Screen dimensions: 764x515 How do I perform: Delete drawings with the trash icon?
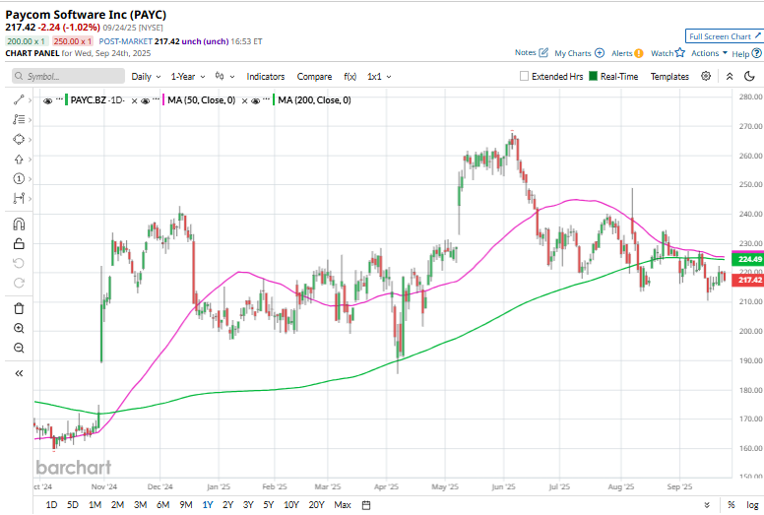coord(19,308)
